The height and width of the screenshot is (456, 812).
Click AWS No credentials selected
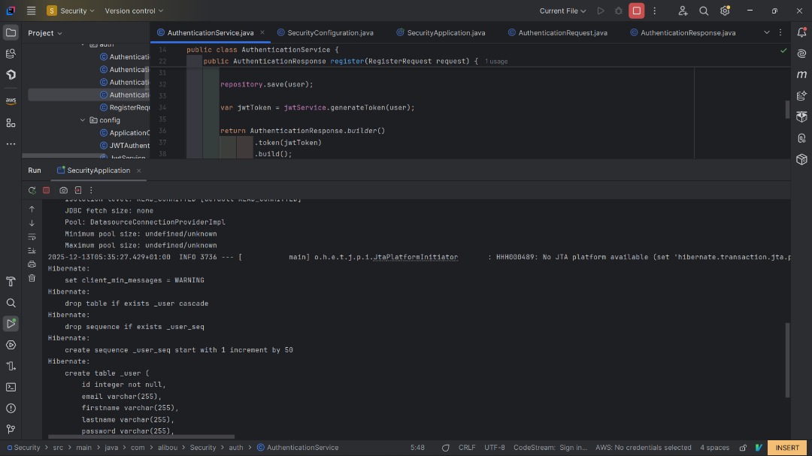[x=643, y=448]
